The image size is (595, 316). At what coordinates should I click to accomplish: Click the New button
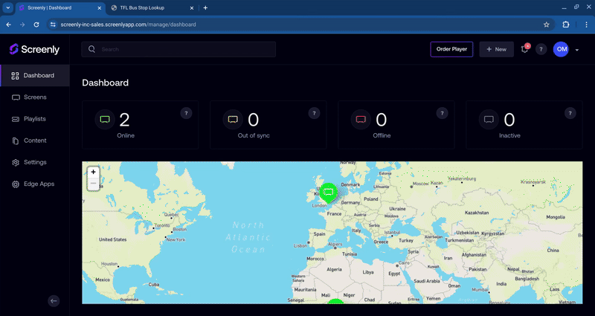[496, 49]
